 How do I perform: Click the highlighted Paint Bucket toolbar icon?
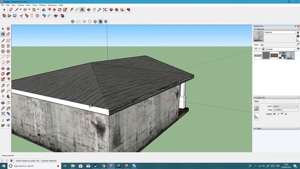[x=82, y=9]
